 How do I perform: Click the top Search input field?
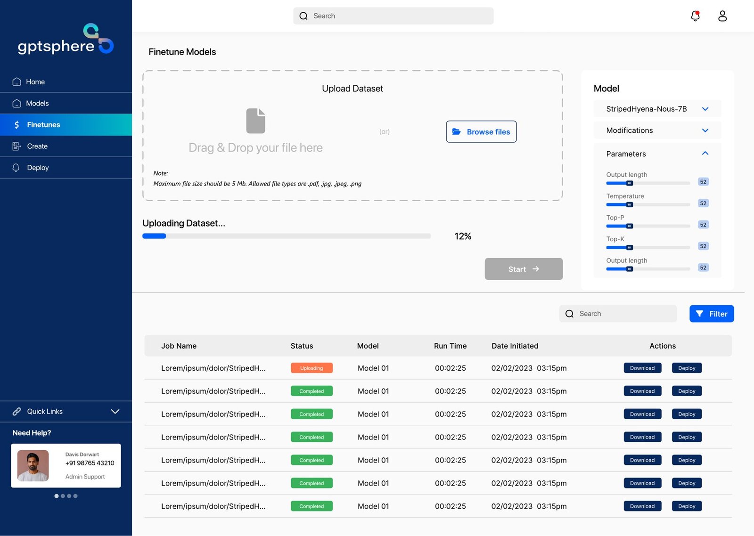393,16
